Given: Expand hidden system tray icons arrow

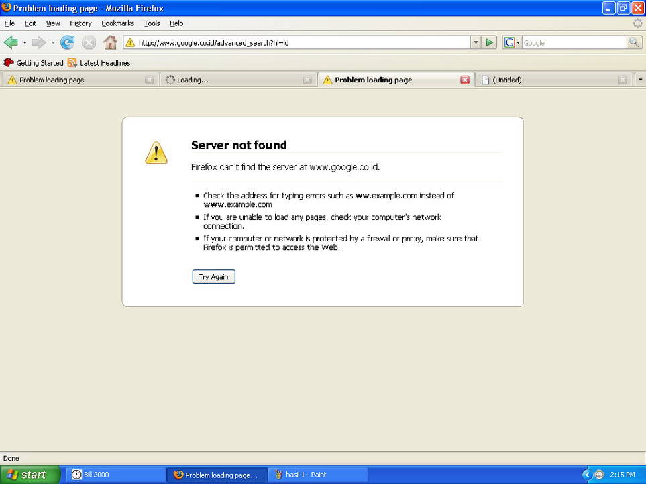Looking at the screenshot, I should (x=587, y=475).
